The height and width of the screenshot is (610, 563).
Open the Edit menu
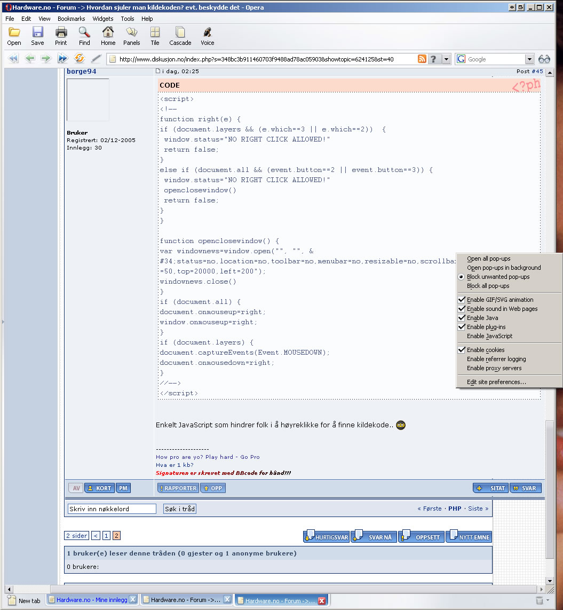coord(26,19)
